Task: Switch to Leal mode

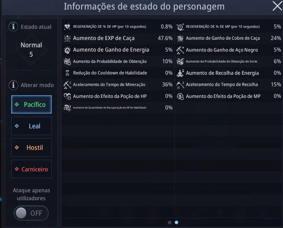Action: (x=31, y=126)
